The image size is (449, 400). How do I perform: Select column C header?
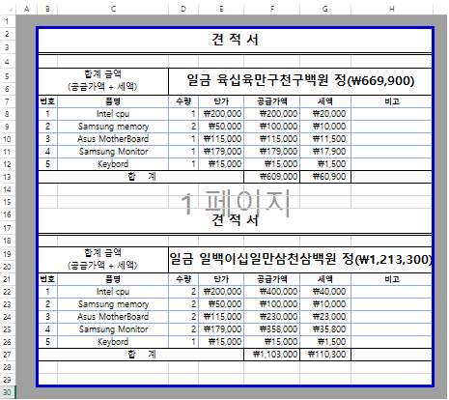113,9
